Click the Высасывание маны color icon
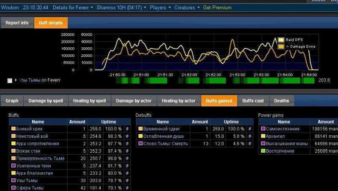Screen dimensions: 338x191 coord(263,143)
